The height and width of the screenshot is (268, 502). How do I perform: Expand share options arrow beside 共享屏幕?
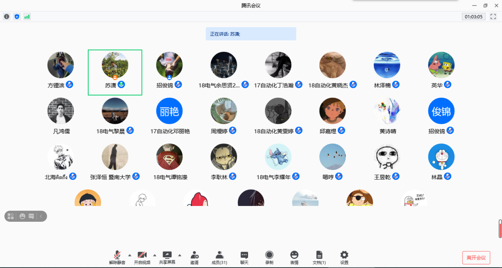click(x=180, y=255)
